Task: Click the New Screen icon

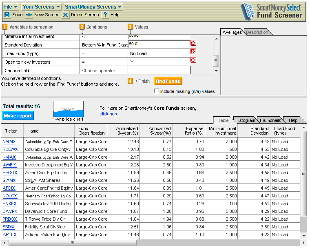Action: click(29, 15)
